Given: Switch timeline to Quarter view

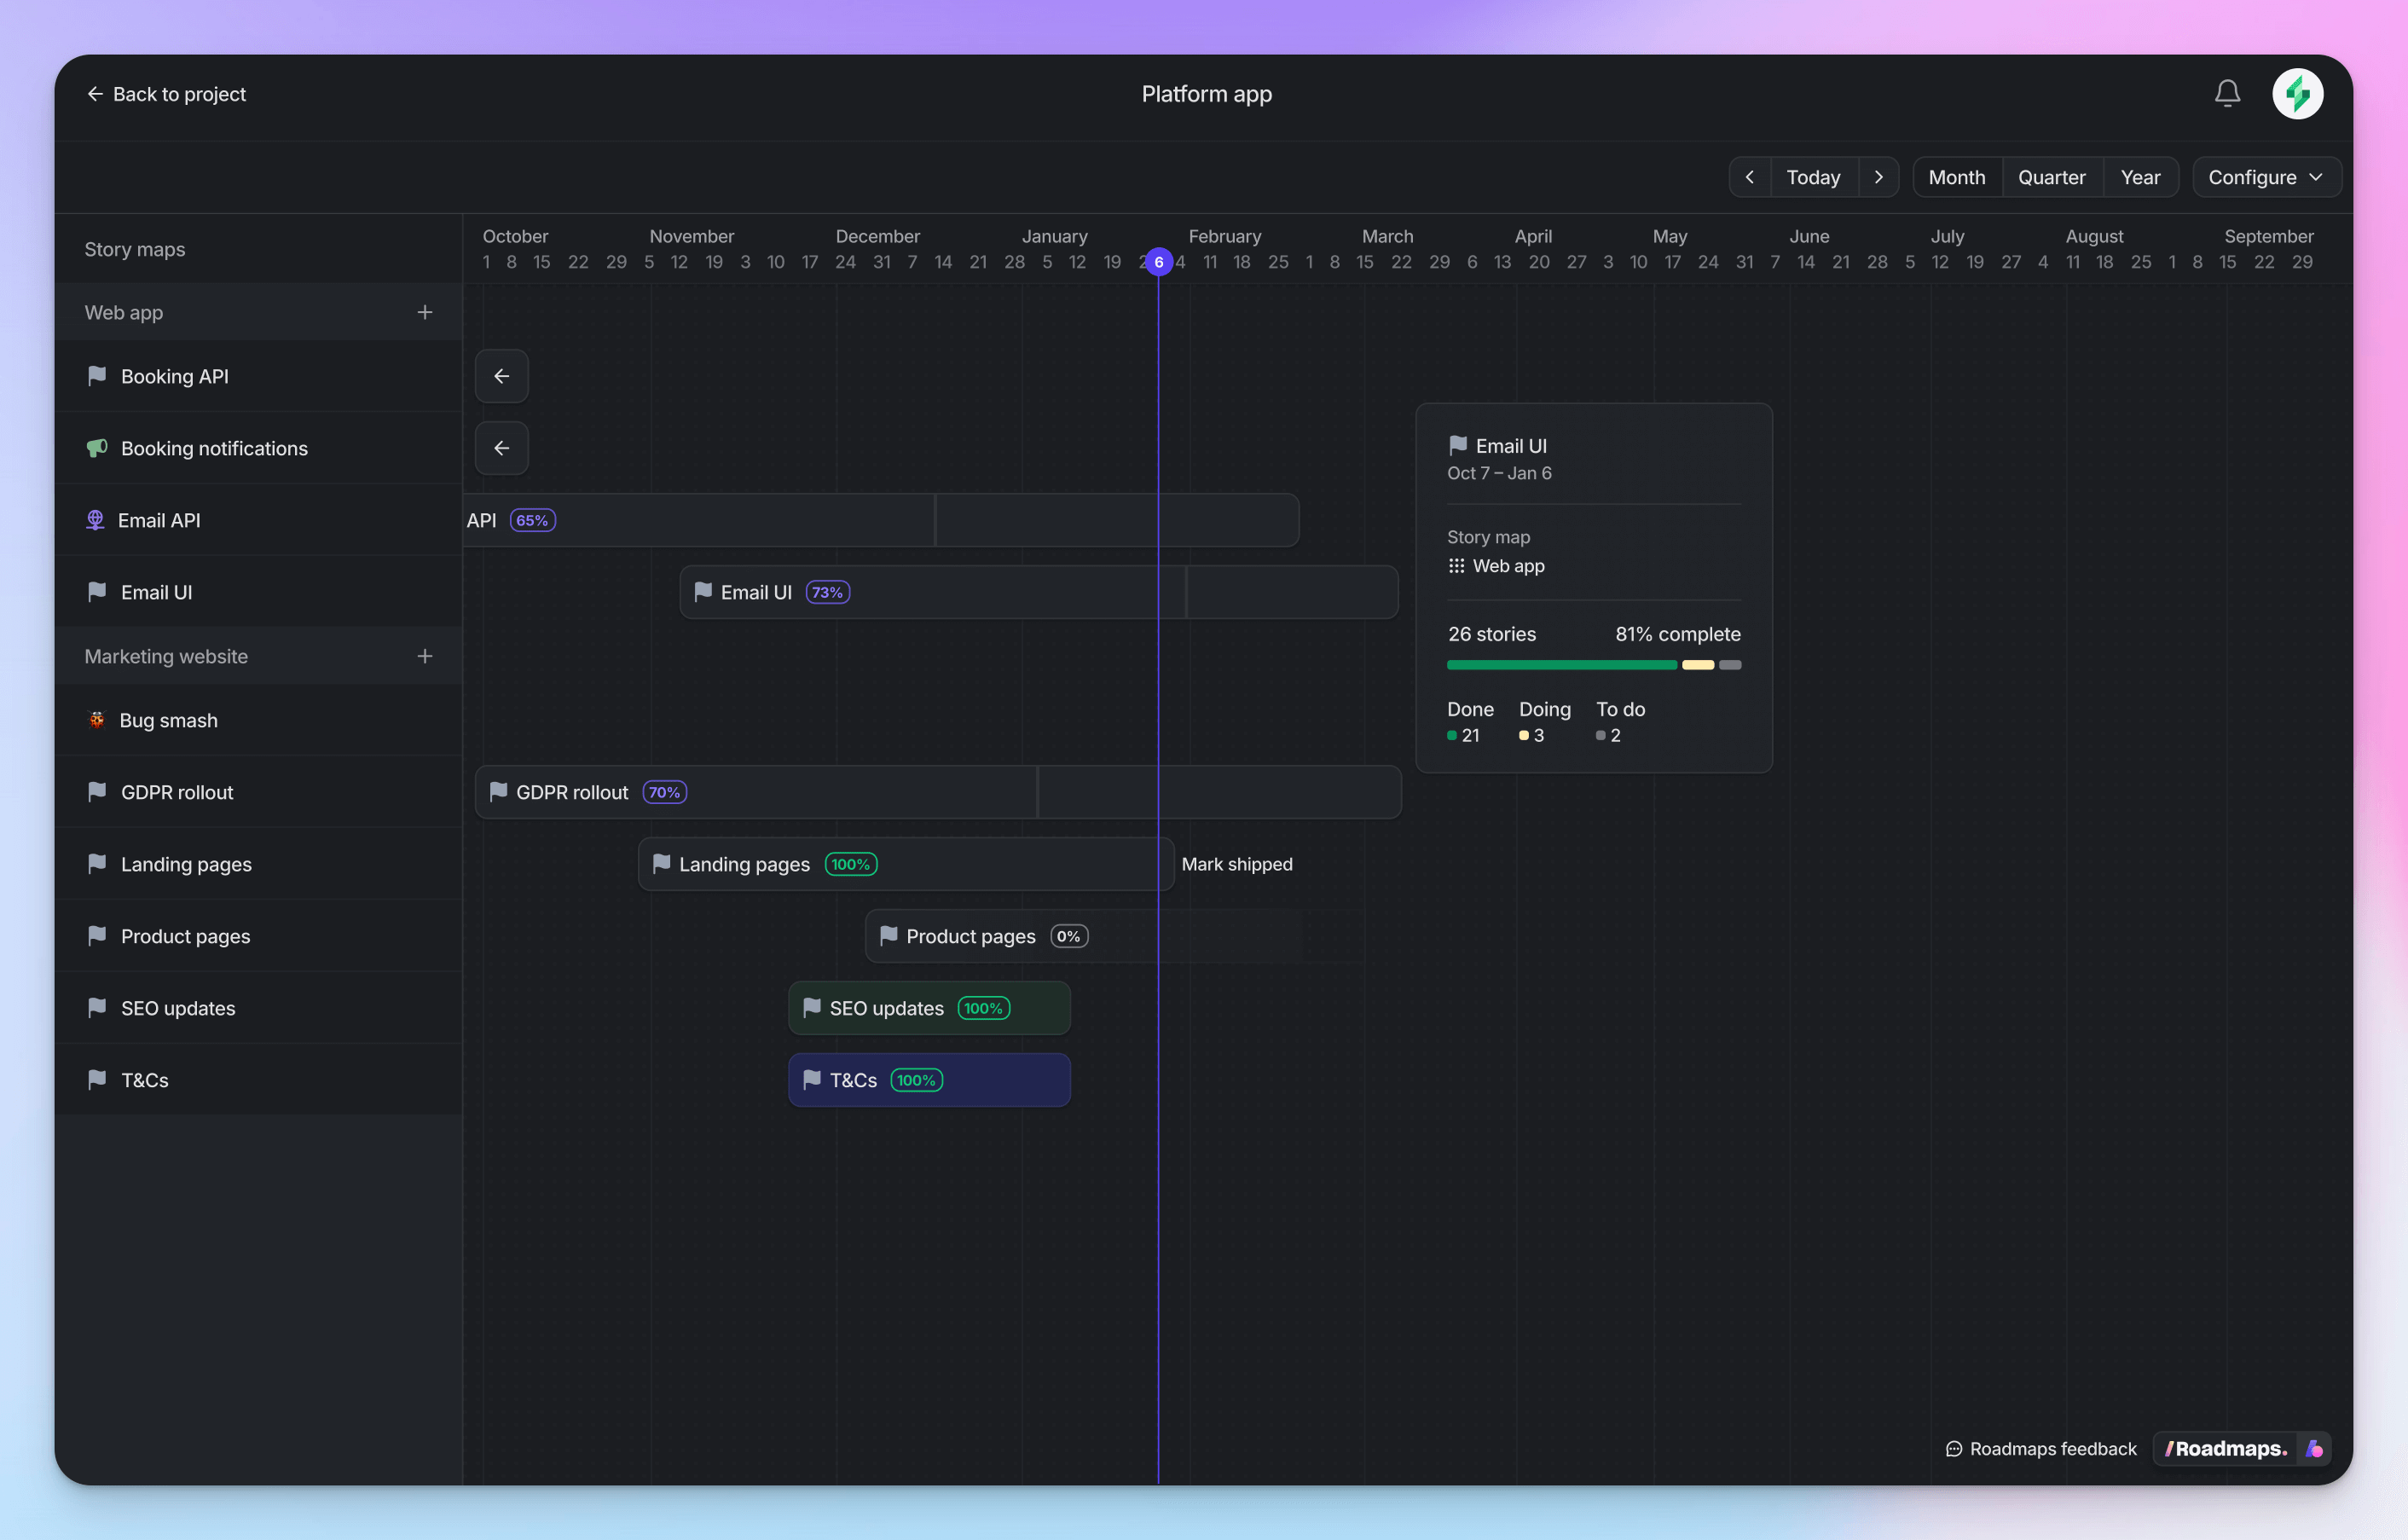Looking at the screenshot, I should coord(2051,177).
